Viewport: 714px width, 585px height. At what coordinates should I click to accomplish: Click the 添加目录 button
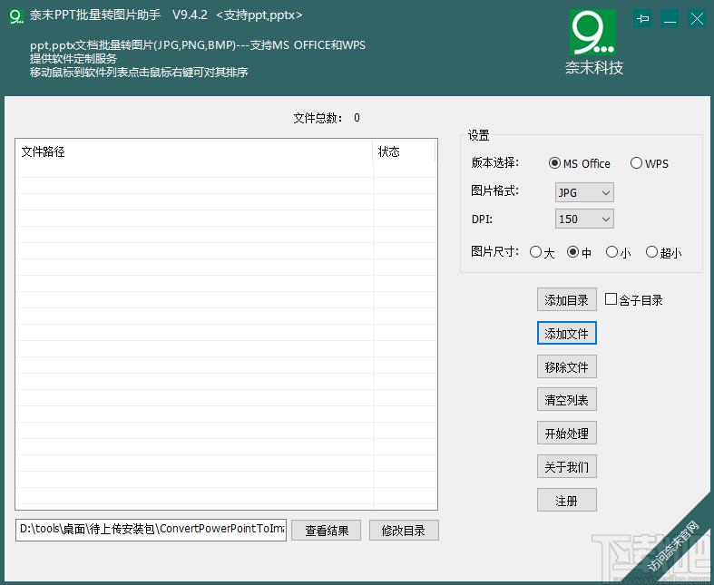click(566, 299)
